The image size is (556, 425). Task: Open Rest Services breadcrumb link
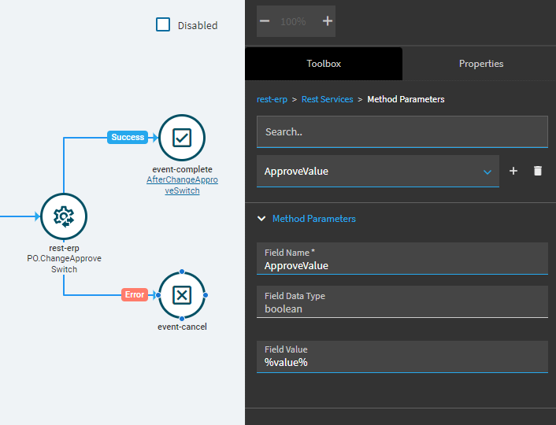tap(327, 99)
